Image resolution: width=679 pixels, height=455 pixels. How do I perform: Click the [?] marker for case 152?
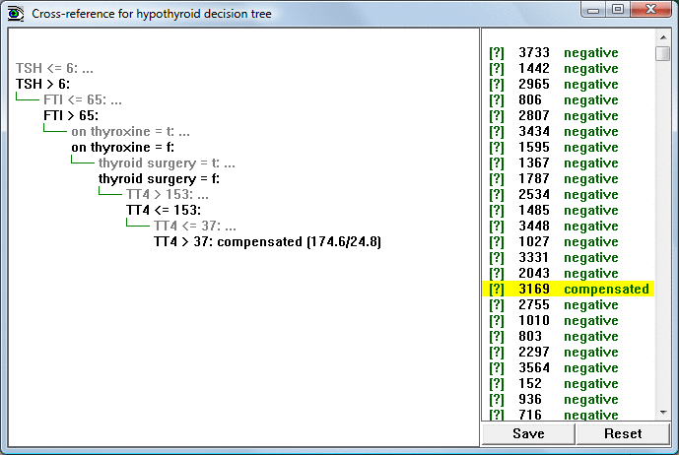tap(497, 383)
